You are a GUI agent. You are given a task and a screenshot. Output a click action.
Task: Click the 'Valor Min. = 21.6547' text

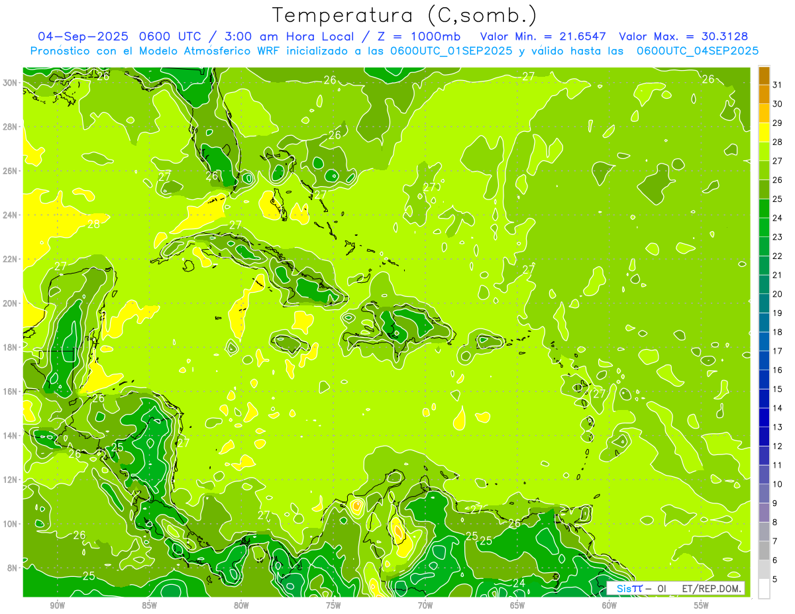tap(543, 36)
